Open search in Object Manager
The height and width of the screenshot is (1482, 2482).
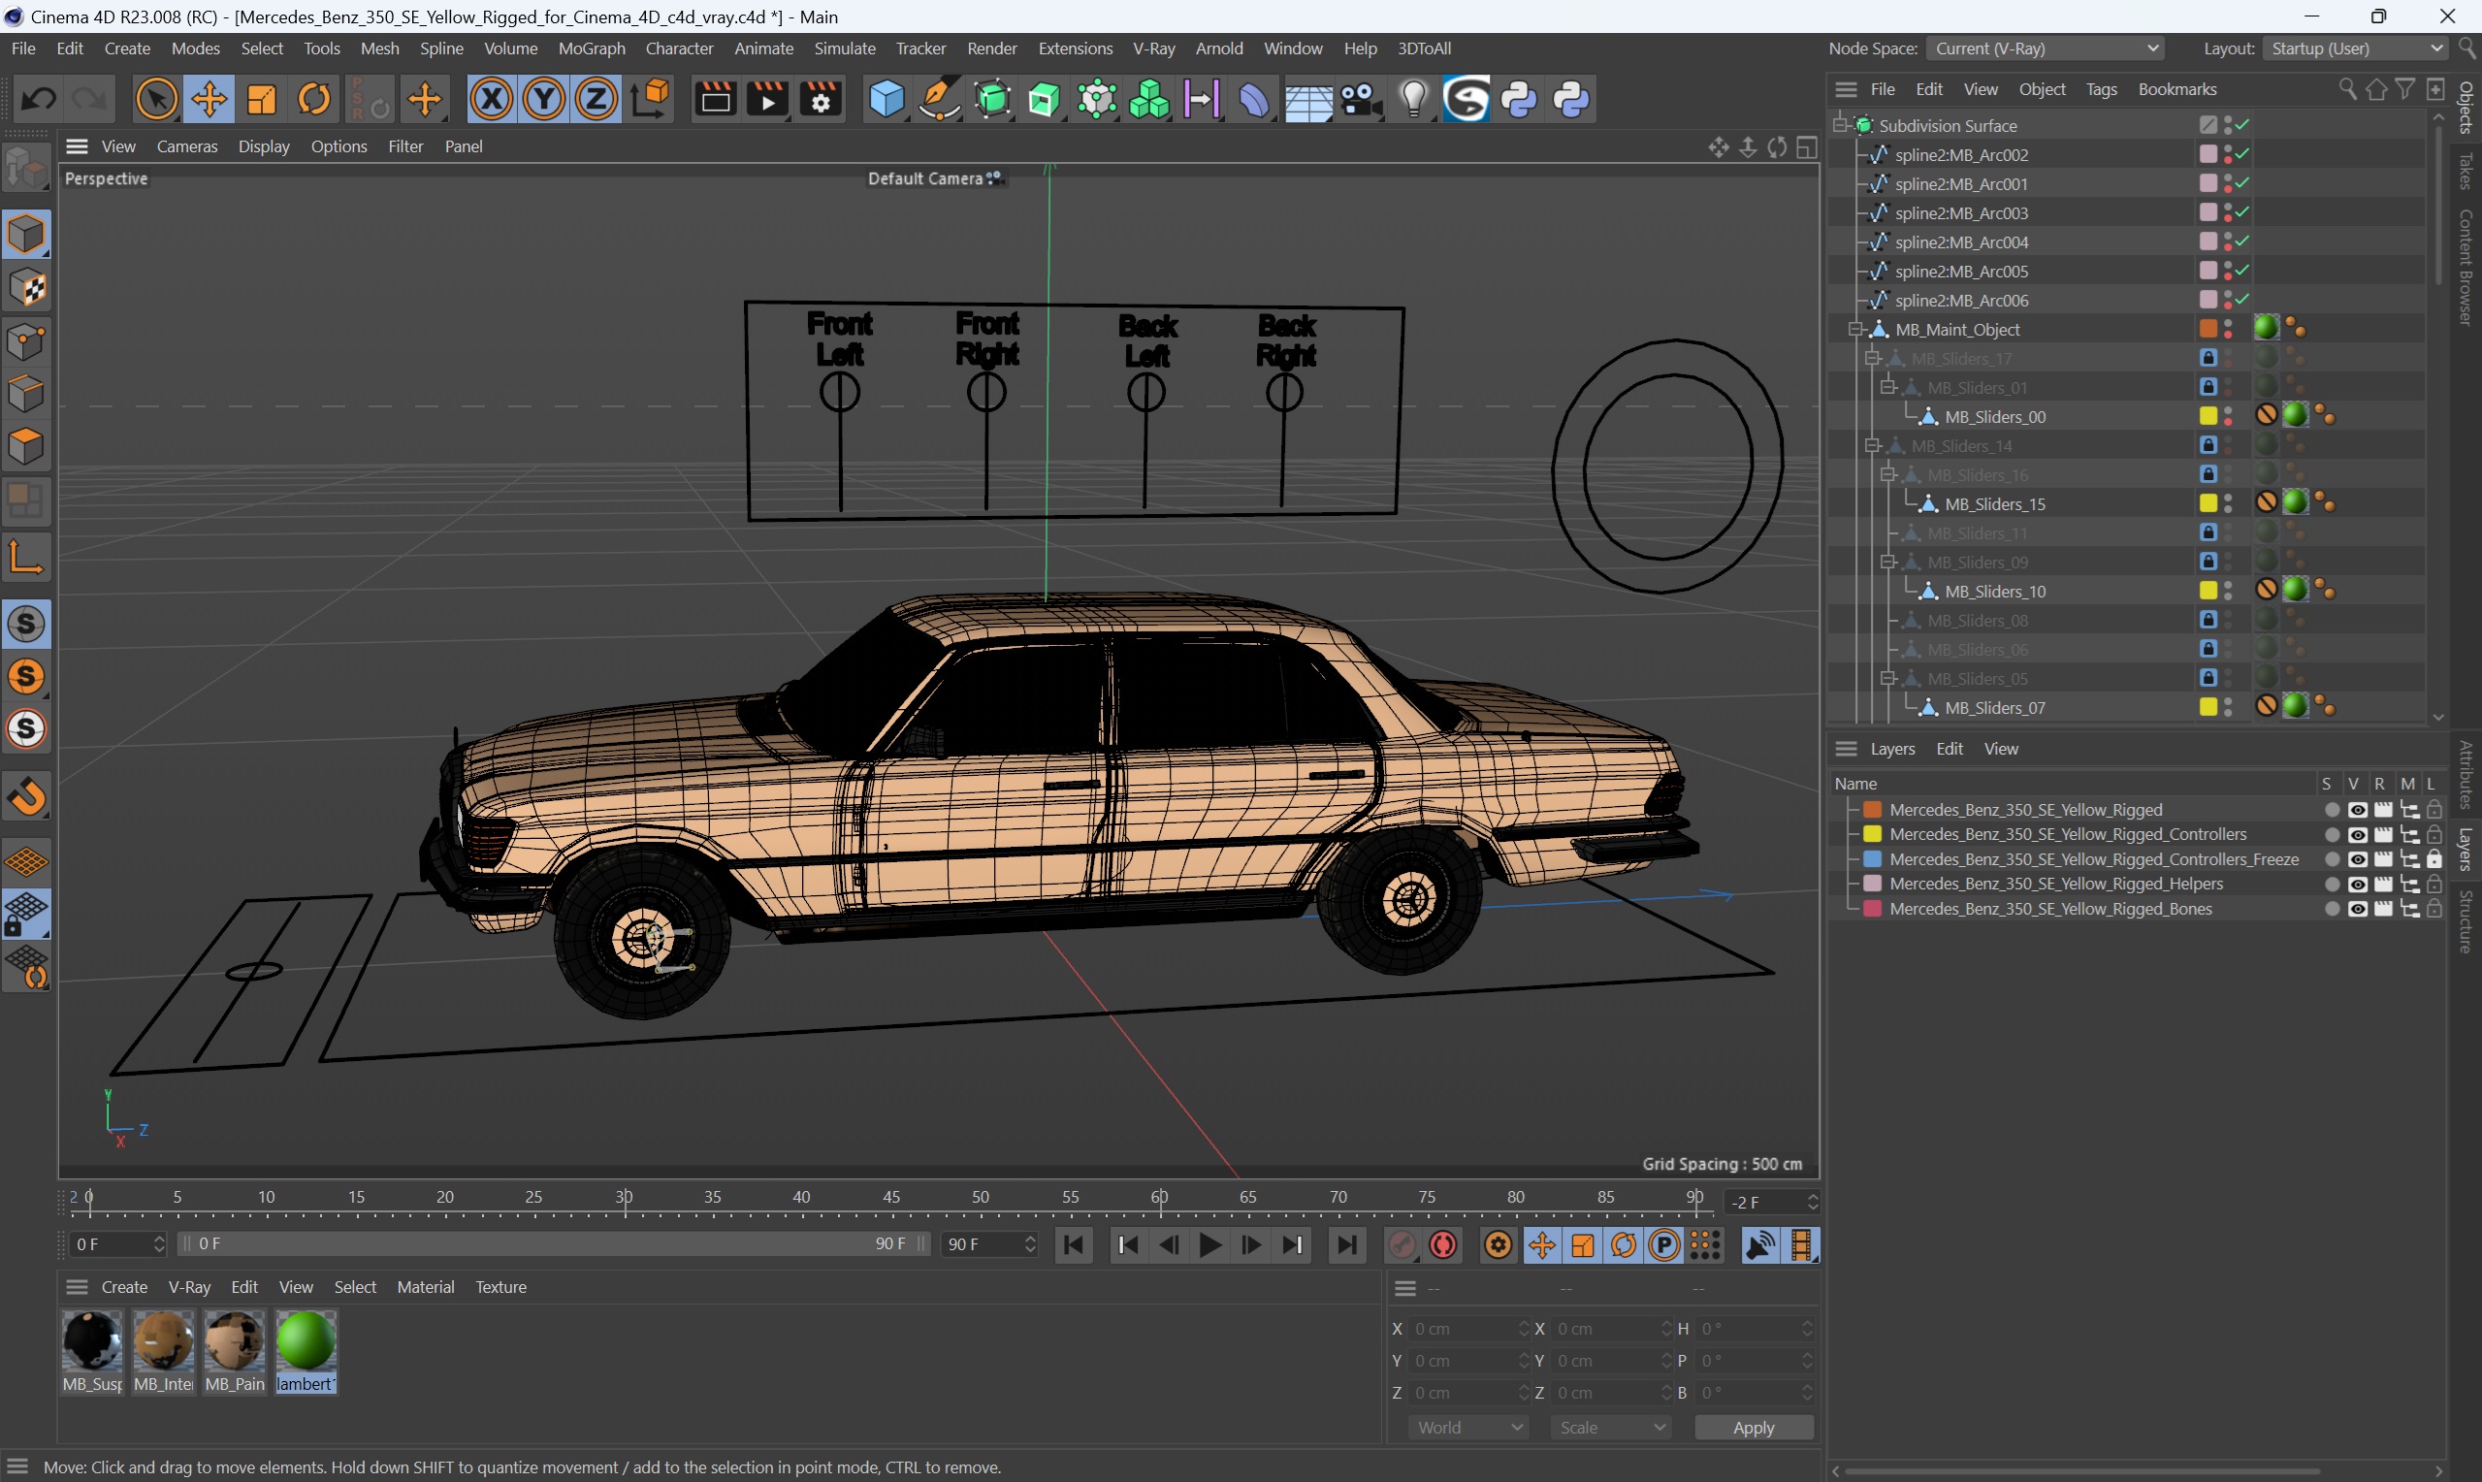click(x=2347, y=89)
